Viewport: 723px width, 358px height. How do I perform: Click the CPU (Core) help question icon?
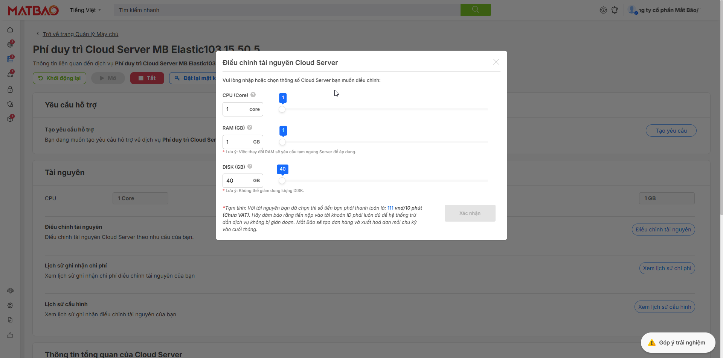[253, 95]
